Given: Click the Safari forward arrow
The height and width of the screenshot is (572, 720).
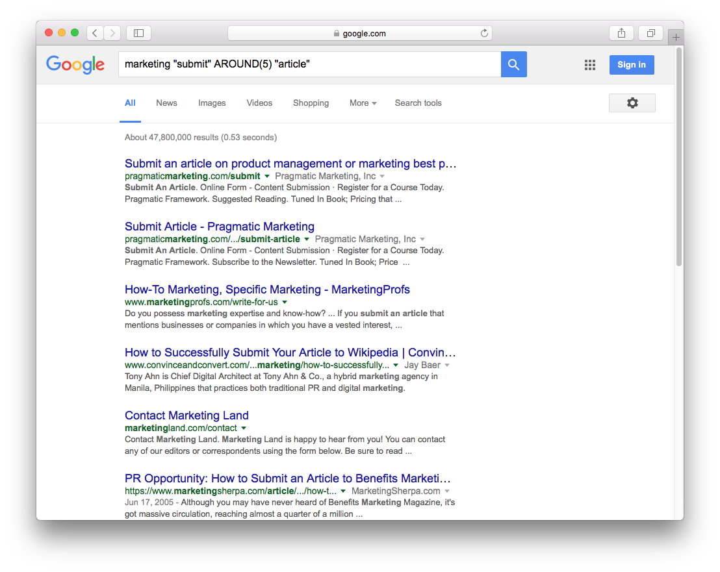Looking at the screenshot, I should pos(112,32).
